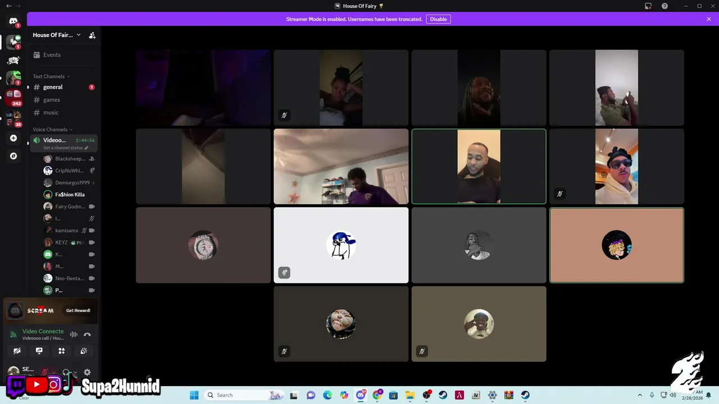Select Fairy Godm in voice participant list

[69, 206]
